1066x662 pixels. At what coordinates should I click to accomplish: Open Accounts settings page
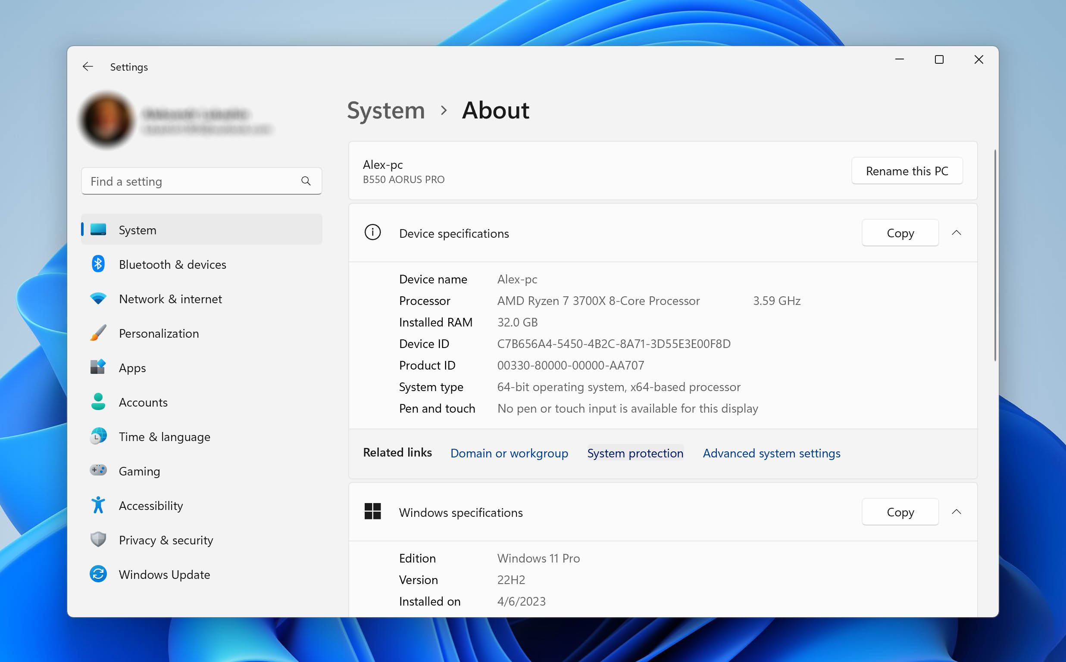(x=202, y=402)
